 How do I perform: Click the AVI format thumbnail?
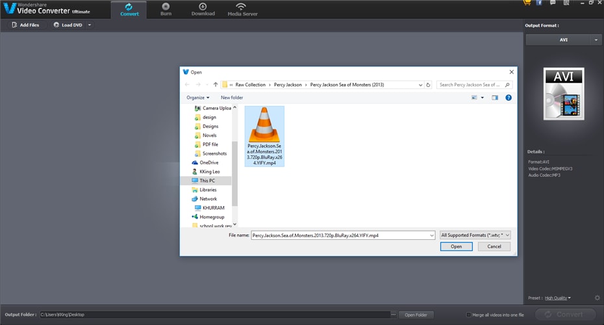(x=564, y=94)
